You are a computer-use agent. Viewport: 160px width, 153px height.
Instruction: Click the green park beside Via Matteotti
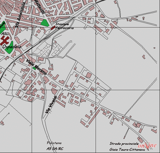tap(45, 23)
